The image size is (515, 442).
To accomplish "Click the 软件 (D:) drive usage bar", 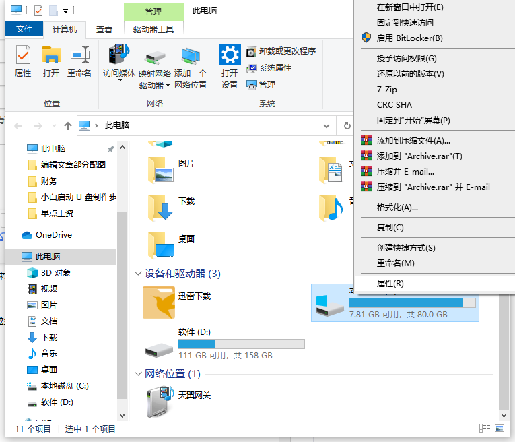I will [x=241, y=344].
